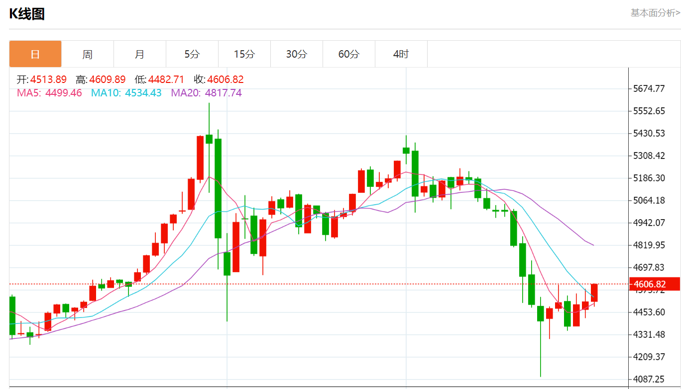Click the MA10 legend value 4534.43

click(143, 93)
